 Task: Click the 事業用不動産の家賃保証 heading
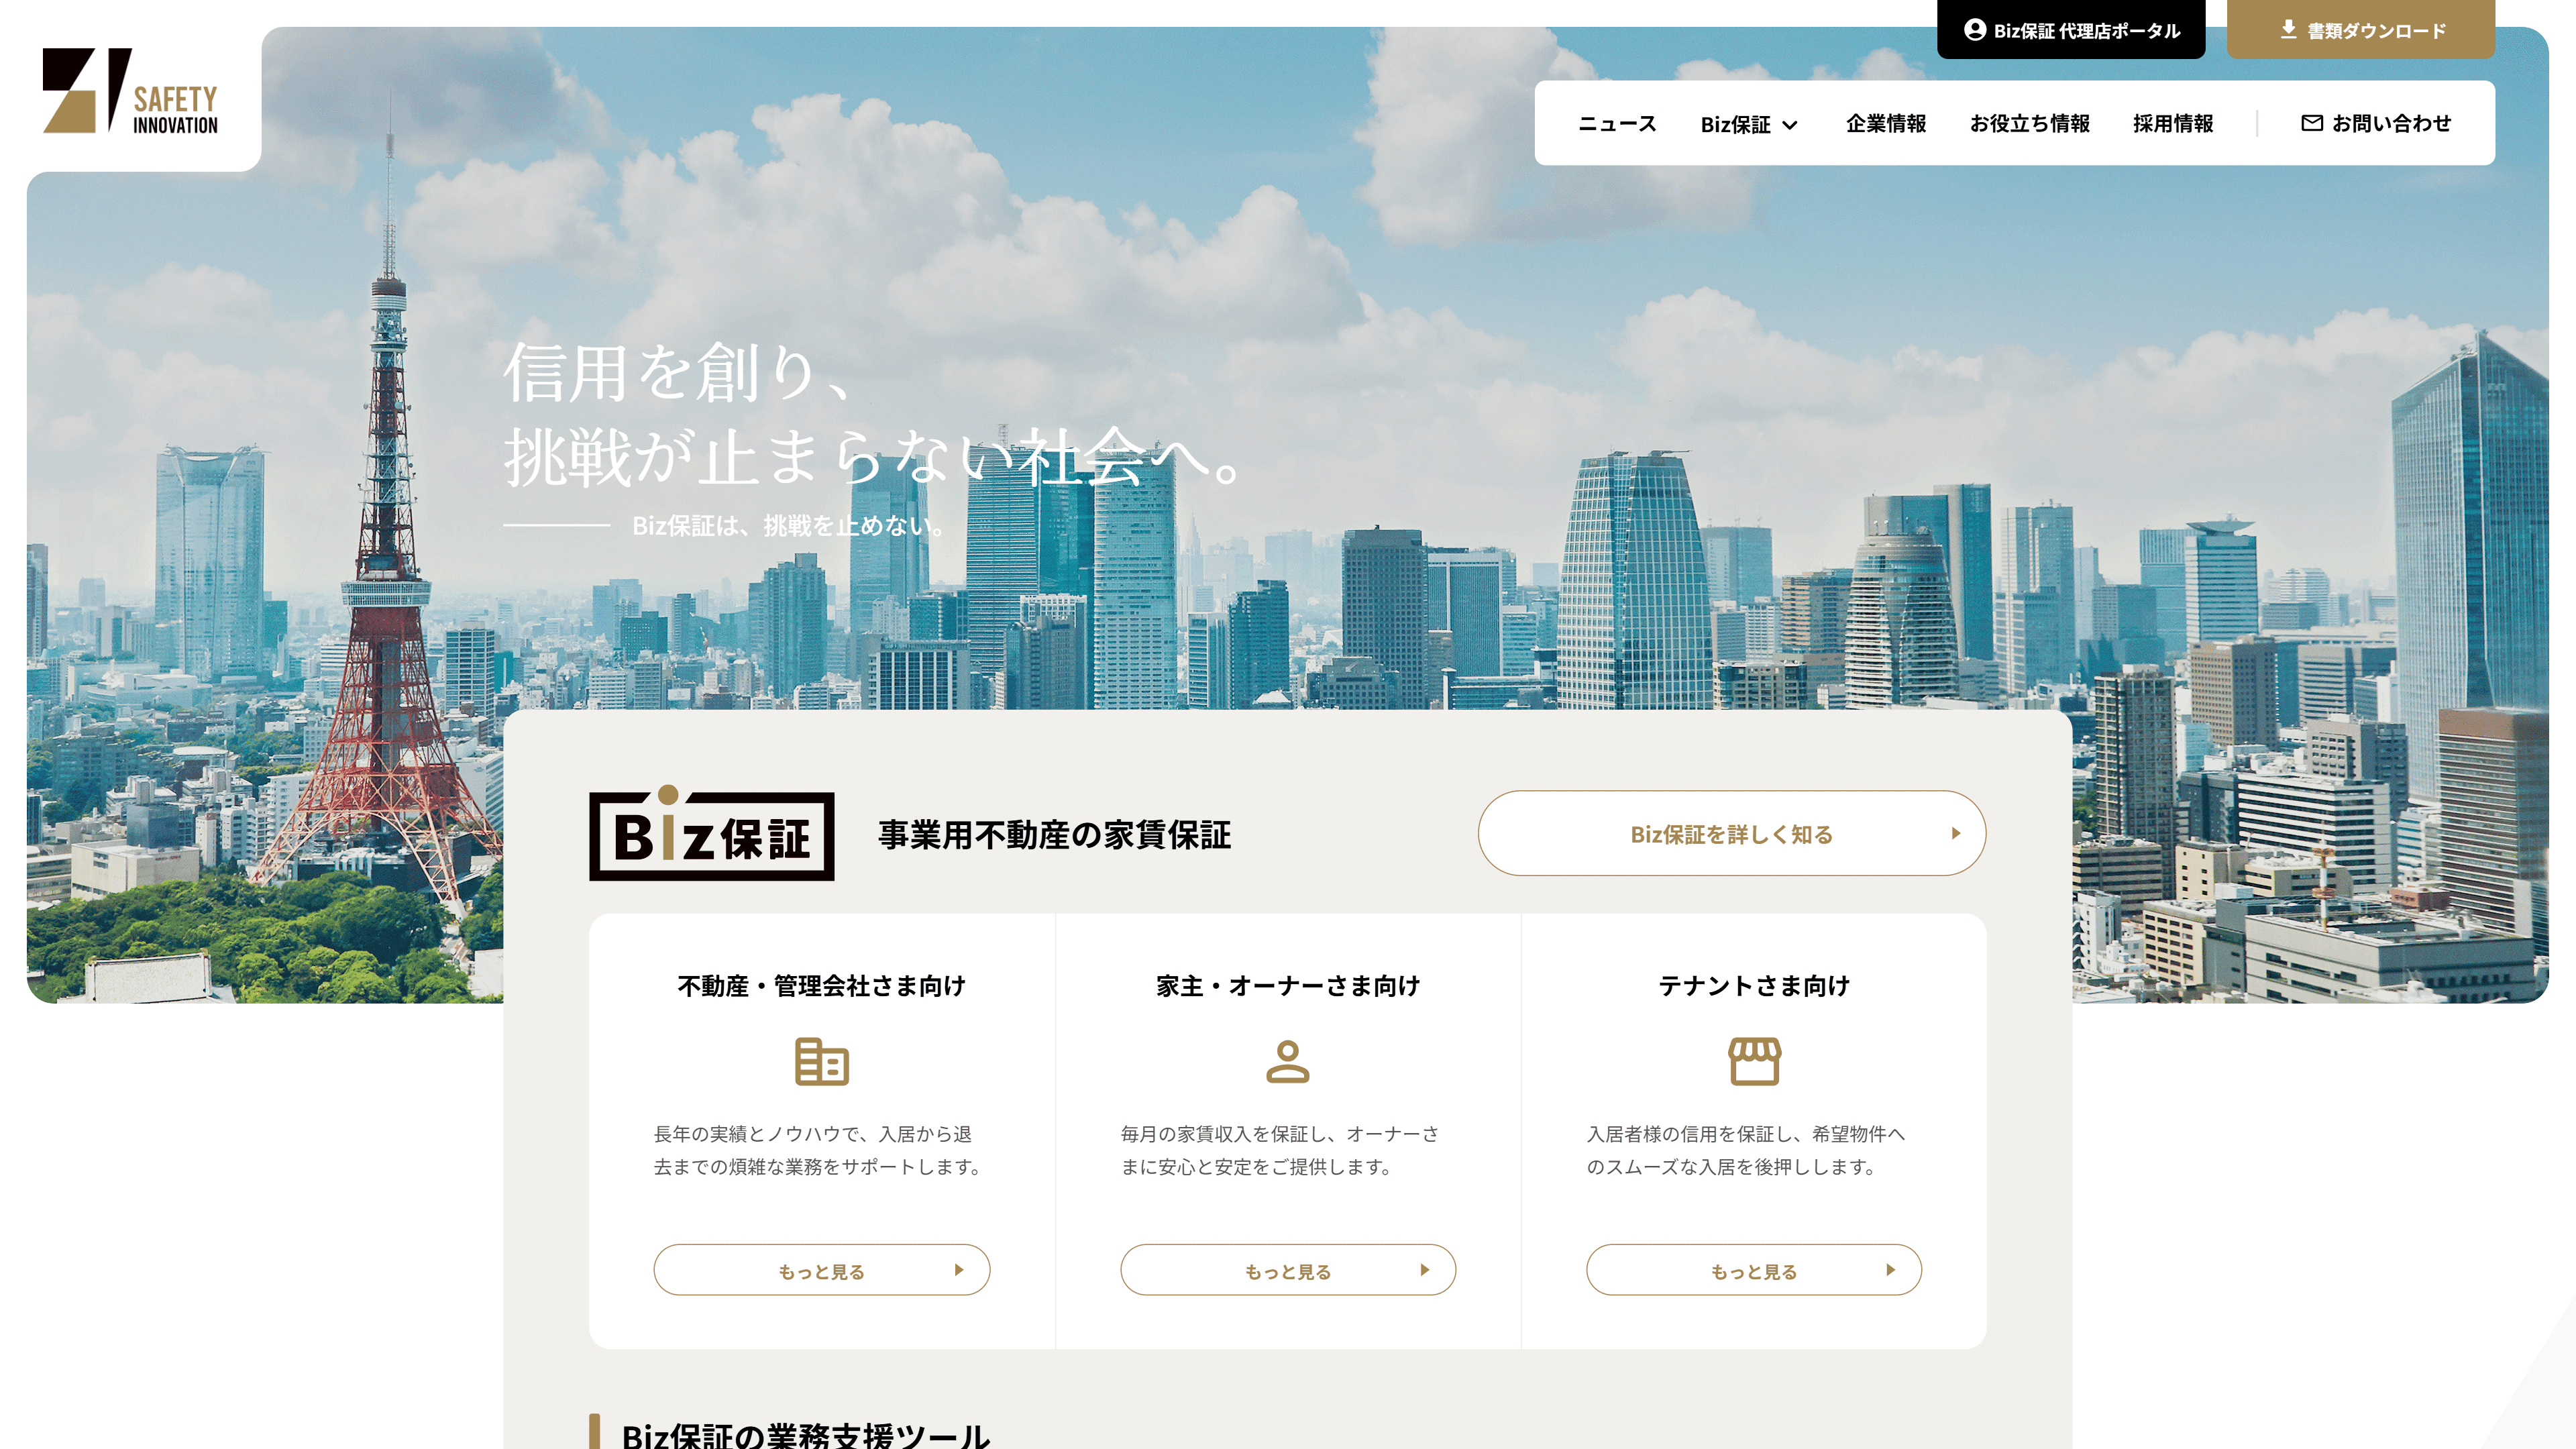[x=1054, y=835]
